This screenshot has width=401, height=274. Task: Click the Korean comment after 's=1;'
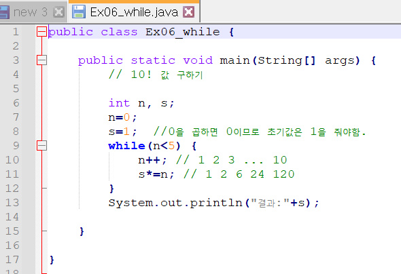click(260, 132)
